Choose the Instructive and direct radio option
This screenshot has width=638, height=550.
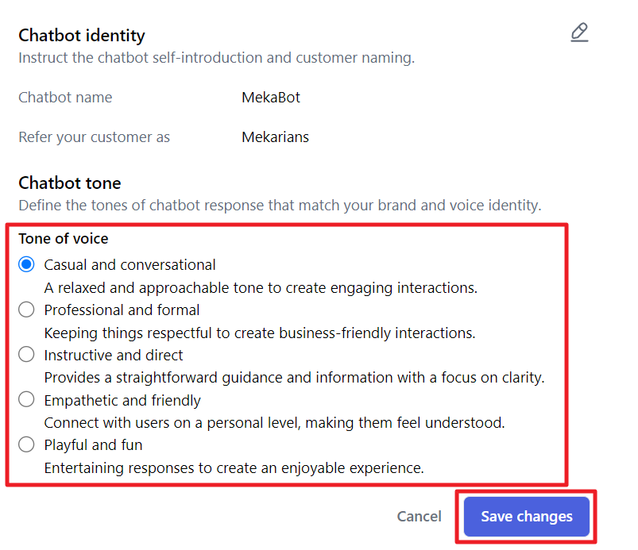(26, 355)
